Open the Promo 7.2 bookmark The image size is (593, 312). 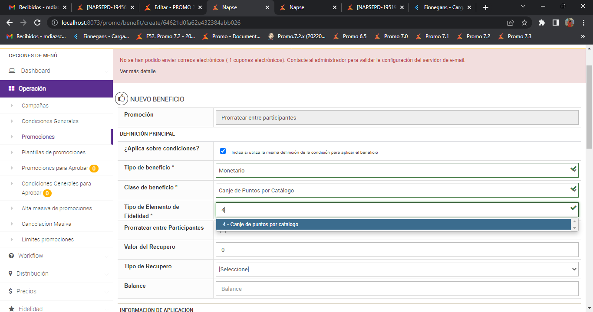pos(478,36)
